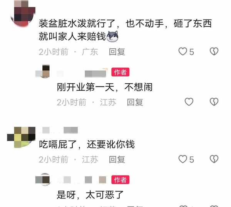Open the author's avatar beside the 刚开业第一天 reply
Screen dimensions: 231x207
click(x=43, y=71)
